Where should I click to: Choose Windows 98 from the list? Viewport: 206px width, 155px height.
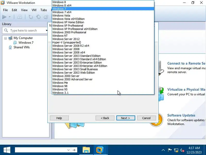click(103, 86)
